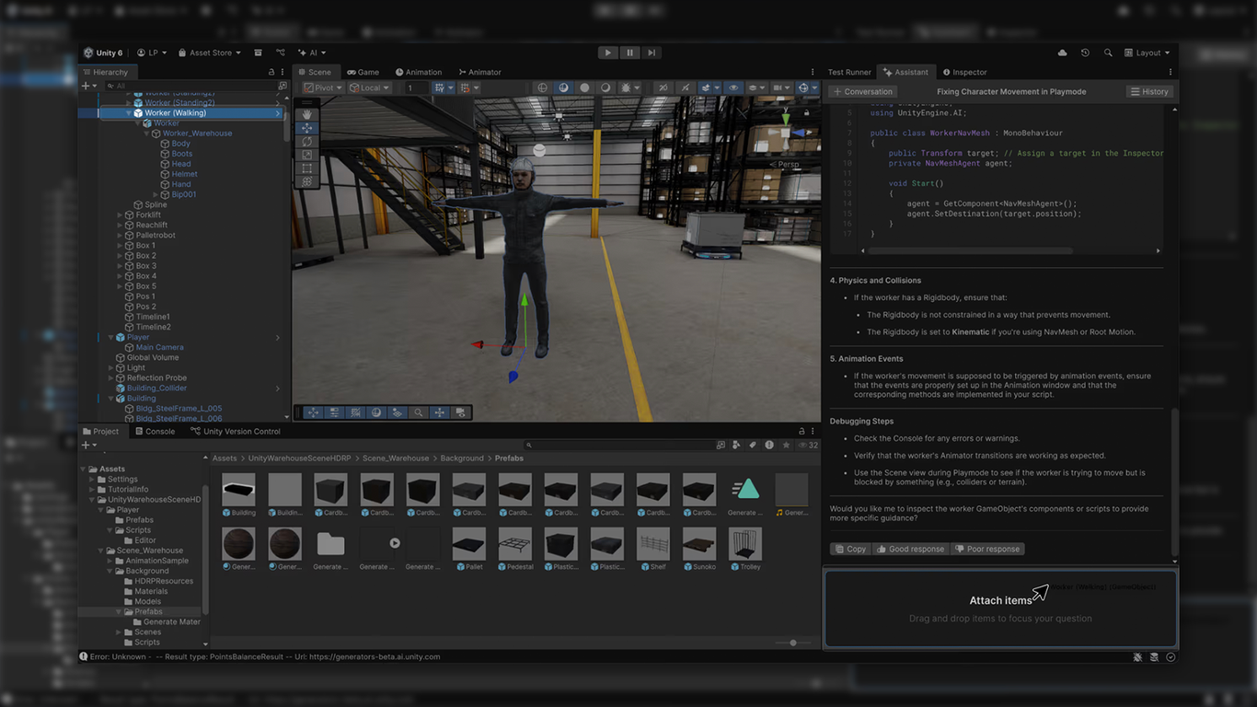Adjust the asset thumbnail size slider
1257x707 pixels.
pyautogui.click(x=792, y=643)
